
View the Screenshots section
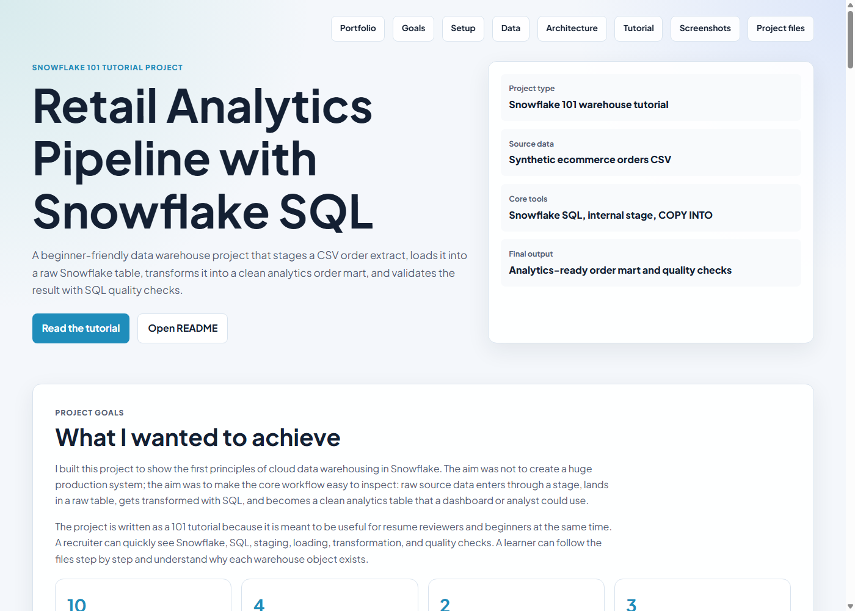coord(705,29)
